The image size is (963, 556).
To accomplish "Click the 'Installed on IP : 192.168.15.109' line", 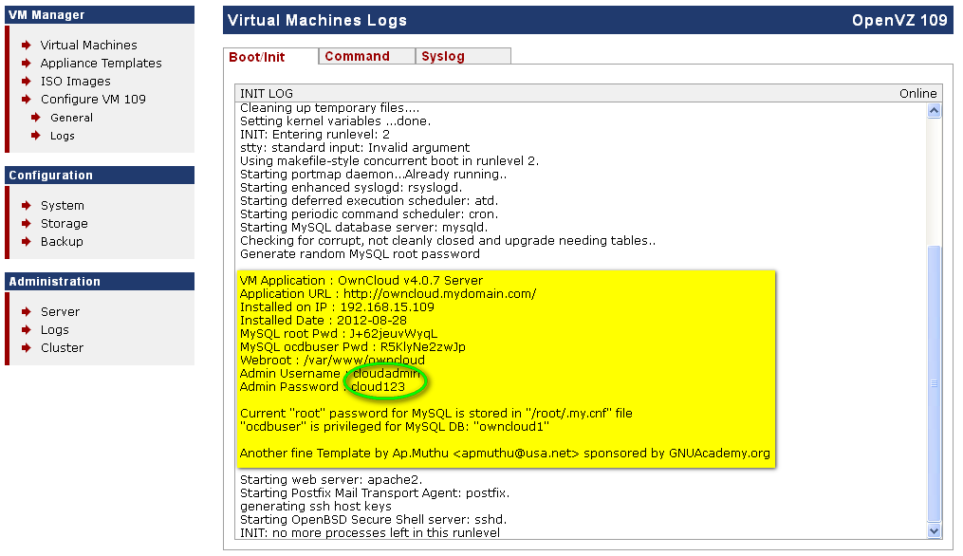I will click(337, 307).
